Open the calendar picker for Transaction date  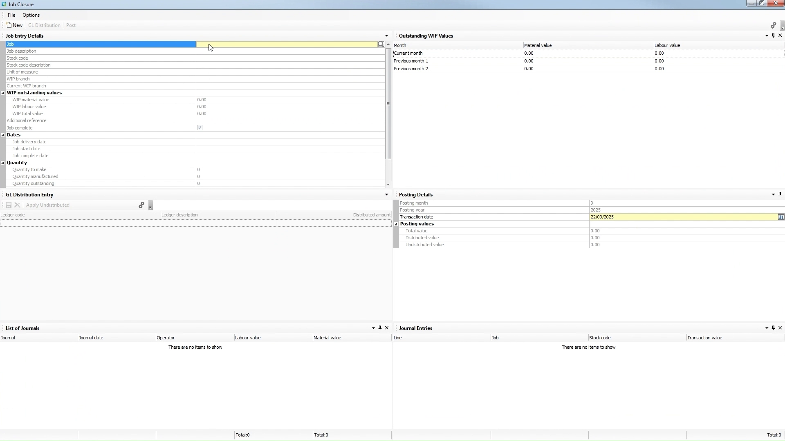pos(781,217)
